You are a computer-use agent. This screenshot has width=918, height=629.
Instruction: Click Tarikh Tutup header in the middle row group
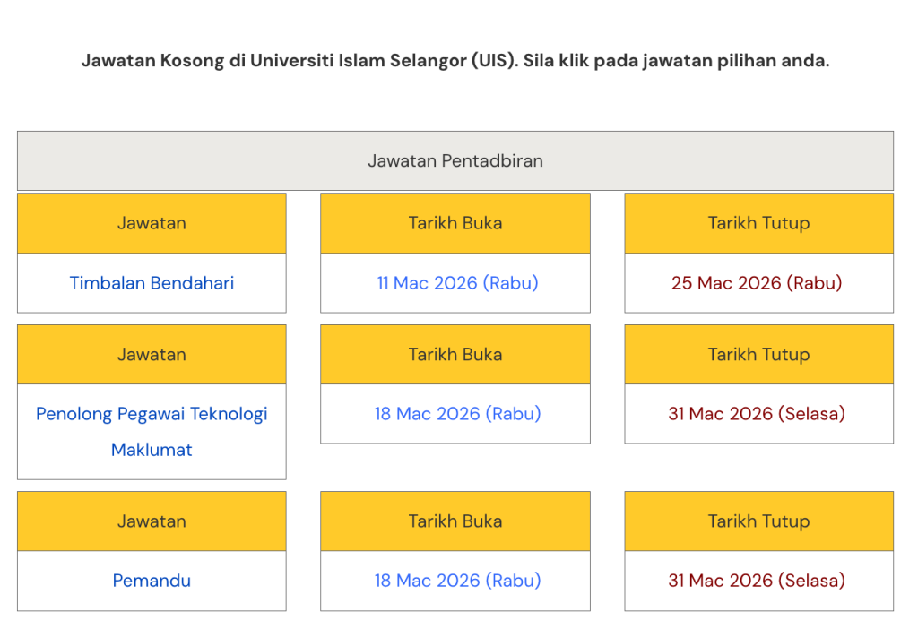[x=758, y=354]
